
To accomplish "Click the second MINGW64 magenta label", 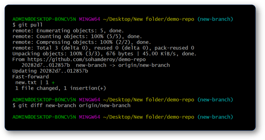I will 89,100.
